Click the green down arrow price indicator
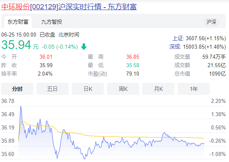 84,47
